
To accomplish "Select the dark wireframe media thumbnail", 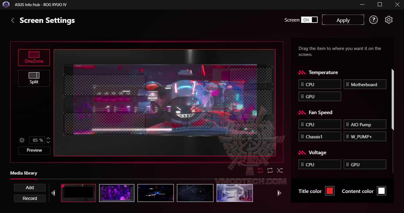I will pos(195,193).
